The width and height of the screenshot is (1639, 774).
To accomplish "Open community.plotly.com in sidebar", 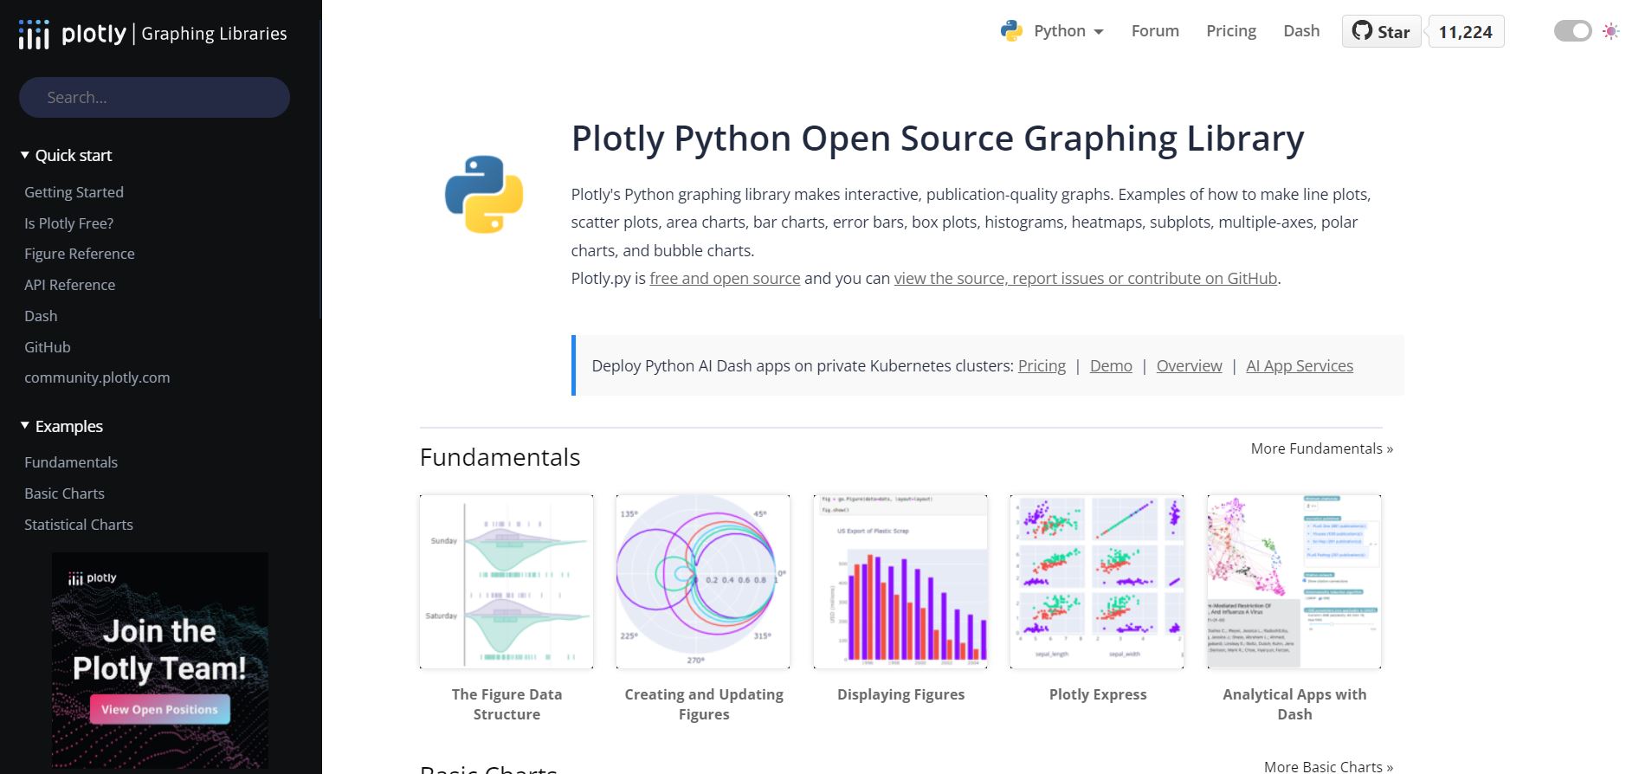I will click(97, 377).
